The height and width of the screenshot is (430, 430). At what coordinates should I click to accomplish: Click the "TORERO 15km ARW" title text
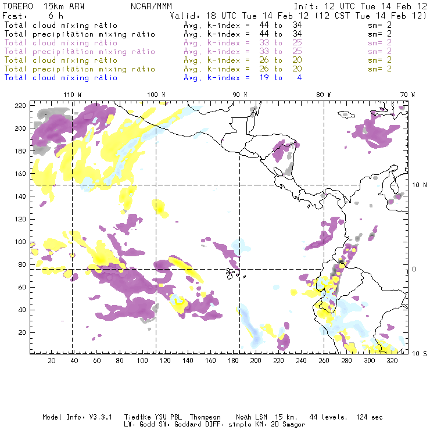point(44,6)
